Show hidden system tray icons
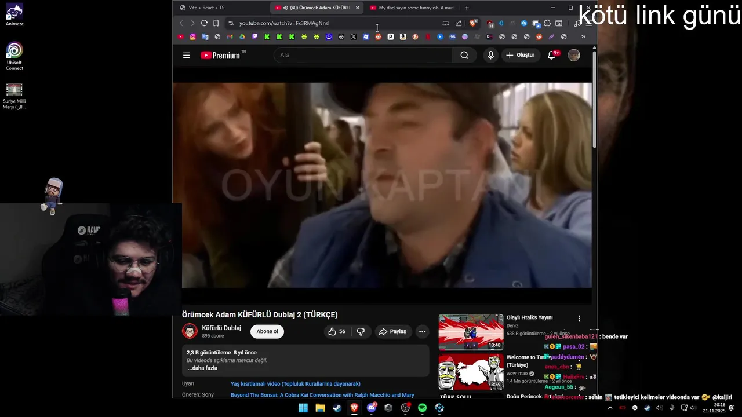Screen dimensions: 742x417 click(610, 408)
